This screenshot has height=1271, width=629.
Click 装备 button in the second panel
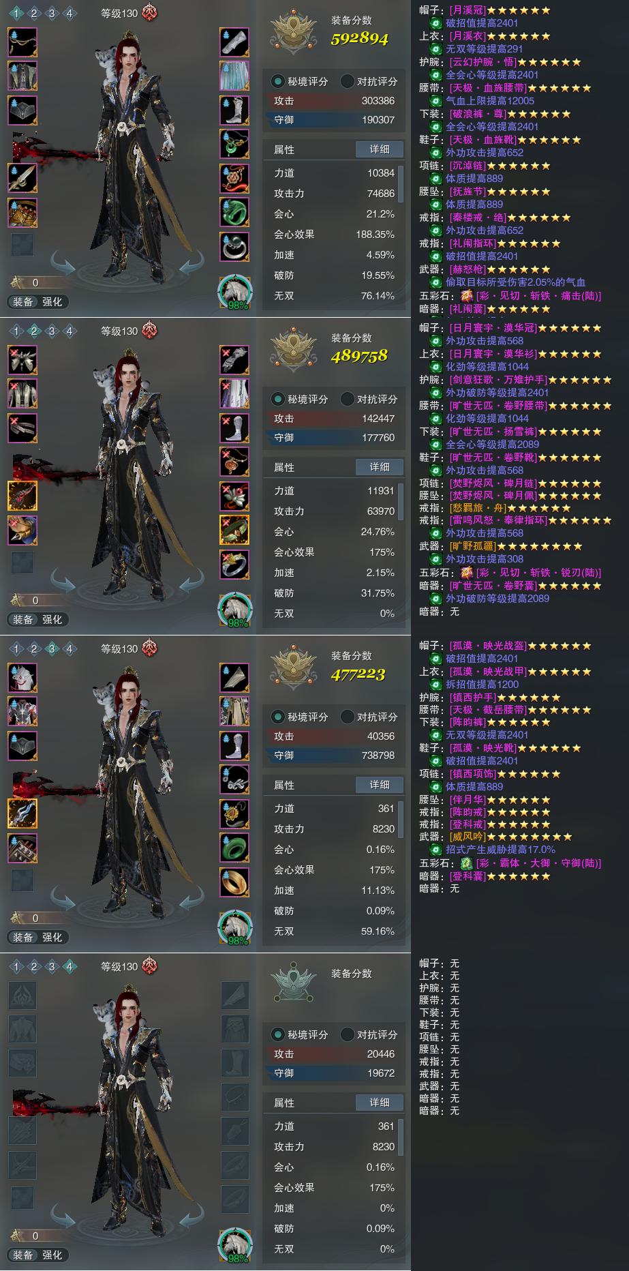[23, 619]
